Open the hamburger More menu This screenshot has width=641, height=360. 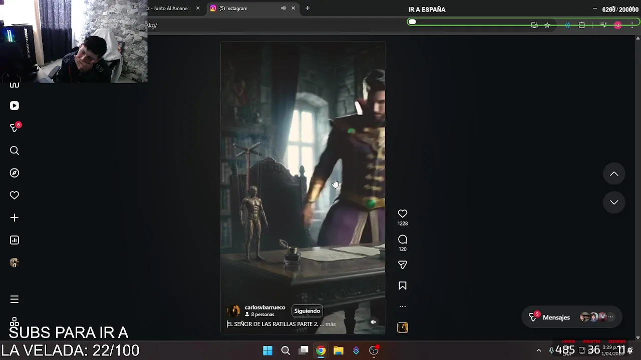[15, 299]
